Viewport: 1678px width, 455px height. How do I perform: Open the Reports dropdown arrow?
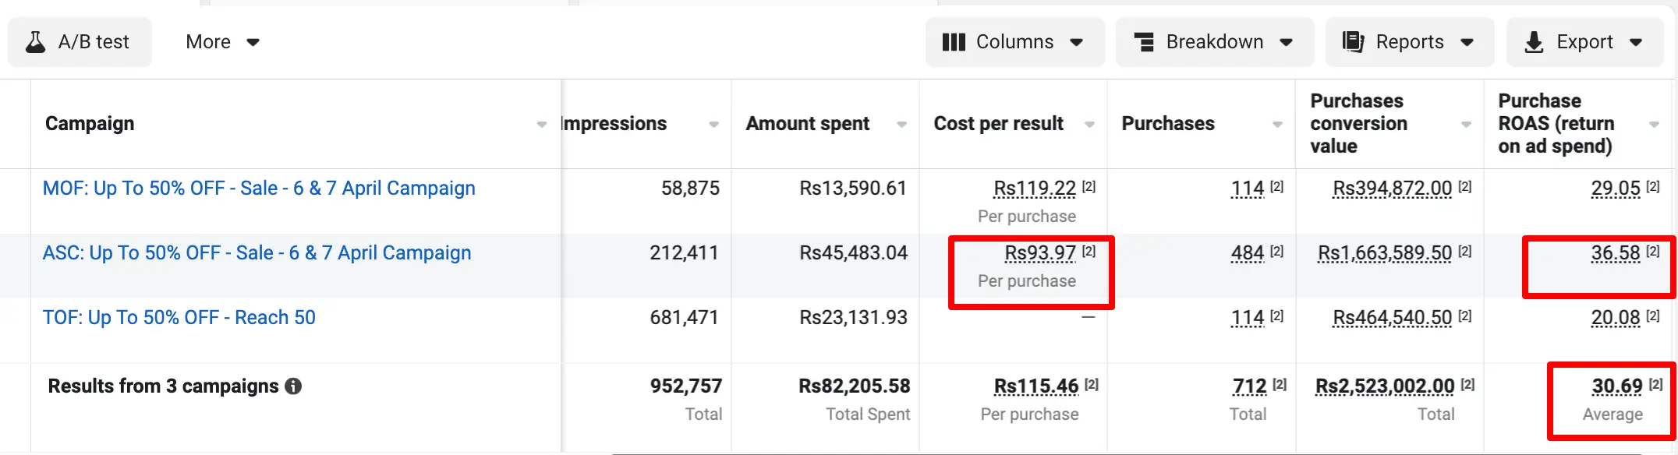(1467, 42)
